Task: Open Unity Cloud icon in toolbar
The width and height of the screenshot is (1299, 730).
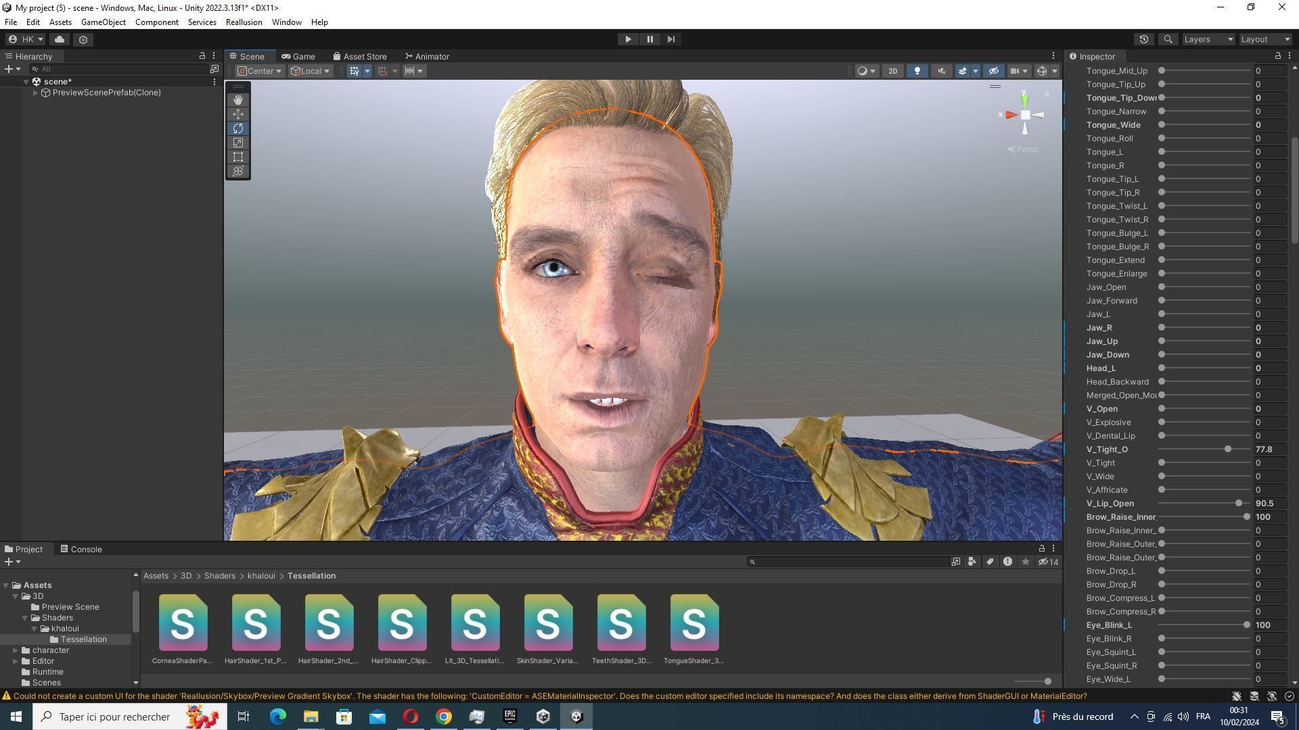Action: (60, 39)
